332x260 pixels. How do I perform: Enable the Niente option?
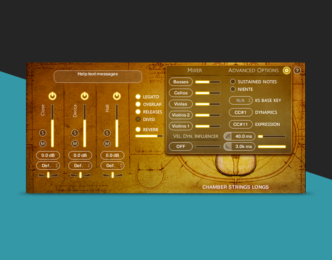click(233, 89)
